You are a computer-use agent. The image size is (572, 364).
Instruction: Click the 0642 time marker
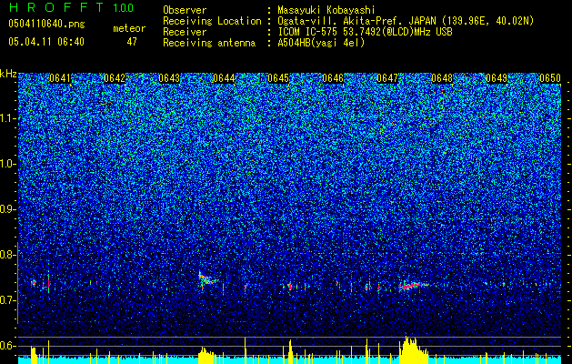tap(115, 78)
